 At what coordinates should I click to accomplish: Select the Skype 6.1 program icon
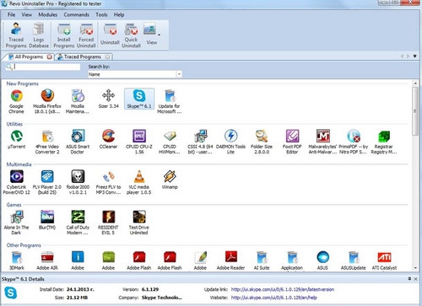click(x=139, y=99)
